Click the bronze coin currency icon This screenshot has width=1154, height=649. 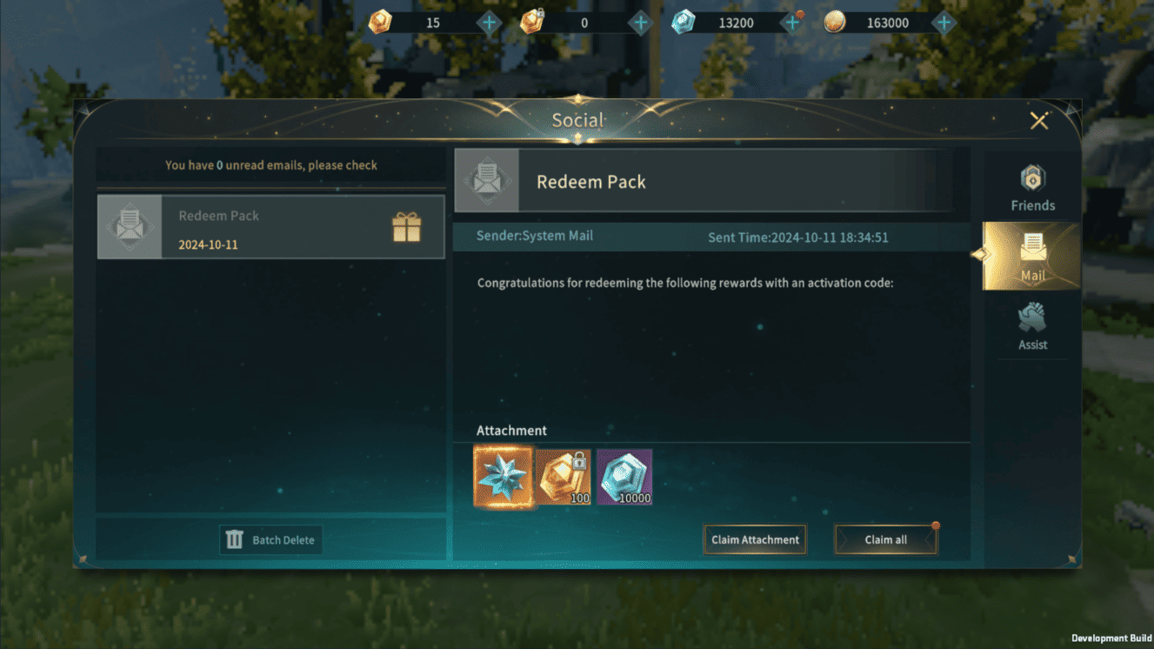click(835, 23)
